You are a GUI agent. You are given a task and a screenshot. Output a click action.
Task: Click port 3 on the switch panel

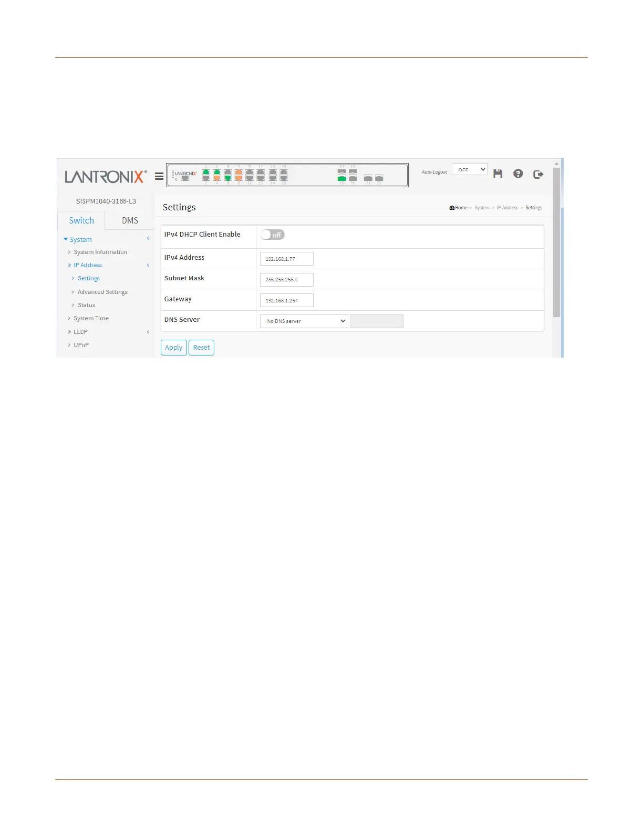[x=217, y=172]
